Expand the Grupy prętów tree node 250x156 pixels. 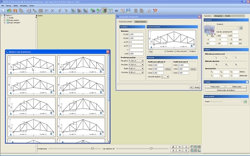click(x=5, y=20)
